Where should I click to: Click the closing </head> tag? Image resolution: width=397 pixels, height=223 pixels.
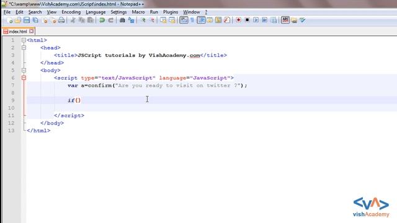click(52, 63)
